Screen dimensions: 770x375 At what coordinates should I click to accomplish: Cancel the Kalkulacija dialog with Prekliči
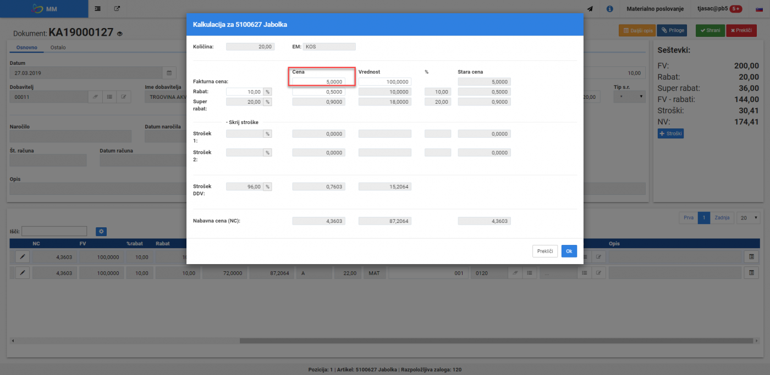click(x=545, y=251)
